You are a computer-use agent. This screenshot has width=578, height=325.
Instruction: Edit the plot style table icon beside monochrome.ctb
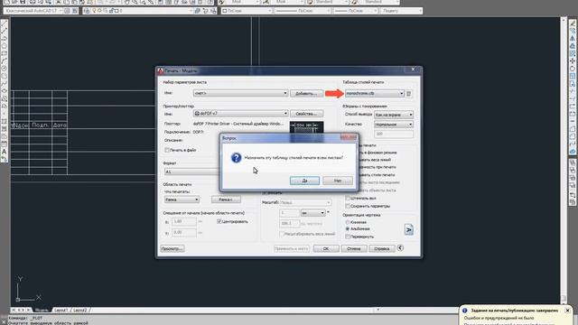point(408,94)
